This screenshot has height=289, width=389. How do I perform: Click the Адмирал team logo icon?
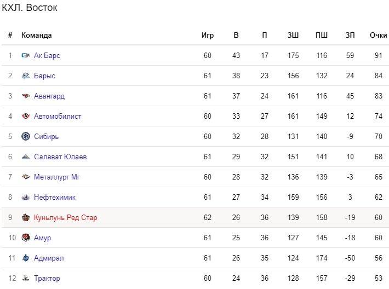tap(26, 258)
